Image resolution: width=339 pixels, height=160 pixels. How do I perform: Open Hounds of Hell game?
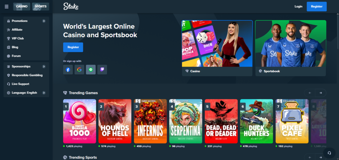pyautogui.click(x=115, y=121)
